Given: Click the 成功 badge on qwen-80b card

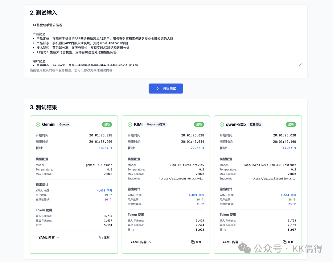Looking at the screenshot, I should click(x=291, y=124).
